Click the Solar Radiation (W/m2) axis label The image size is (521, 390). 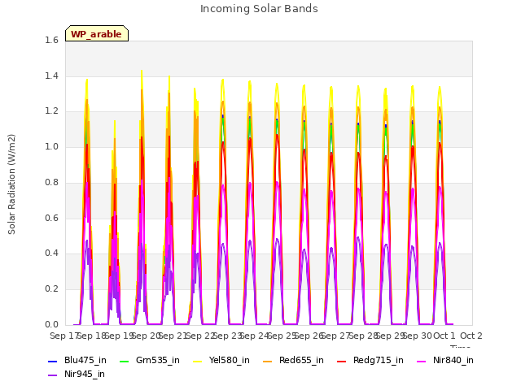pos(11,184)
